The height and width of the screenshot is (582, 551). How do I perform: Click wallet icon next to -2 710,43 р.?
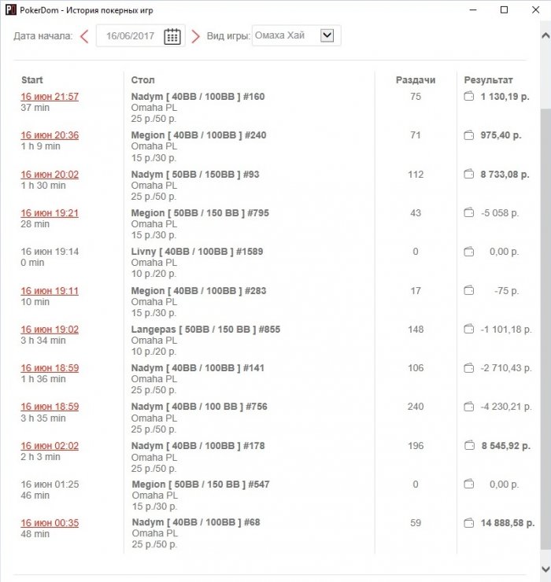(469, 368)
